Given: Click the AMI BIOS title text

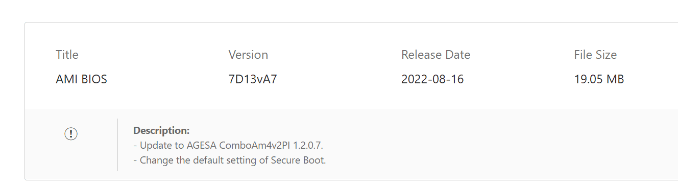Looking at the screenshot, I should click(x=81, y=79).
